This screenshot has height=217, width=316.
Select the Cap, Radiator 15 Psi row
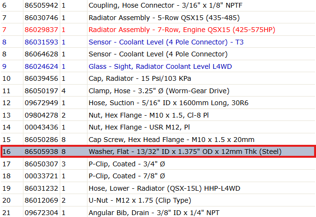tap(158, 78)
